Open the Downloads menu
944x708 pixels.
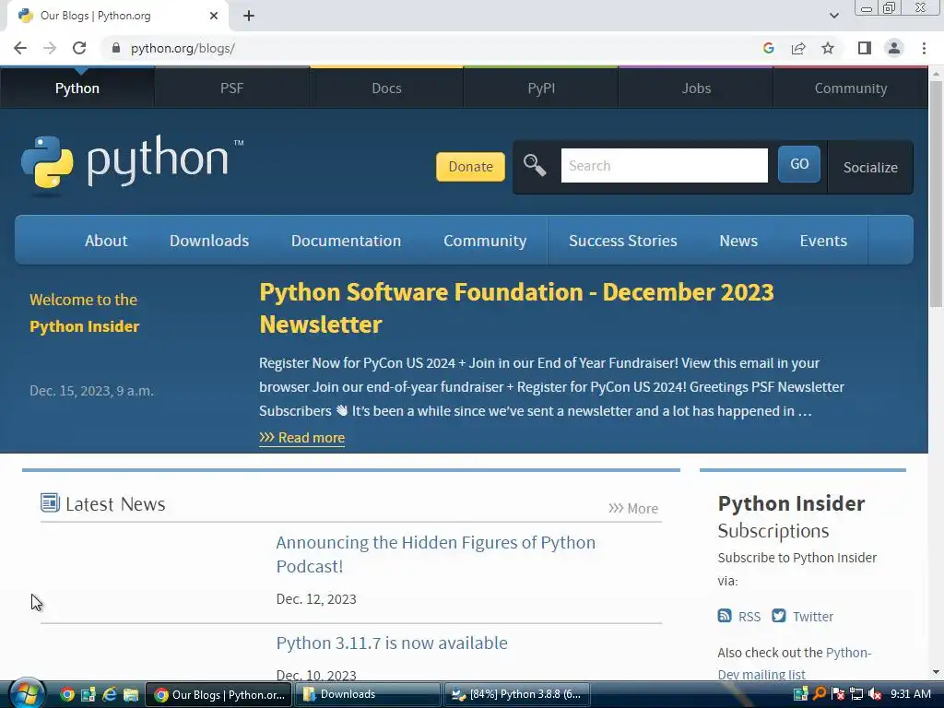(209, 241)
